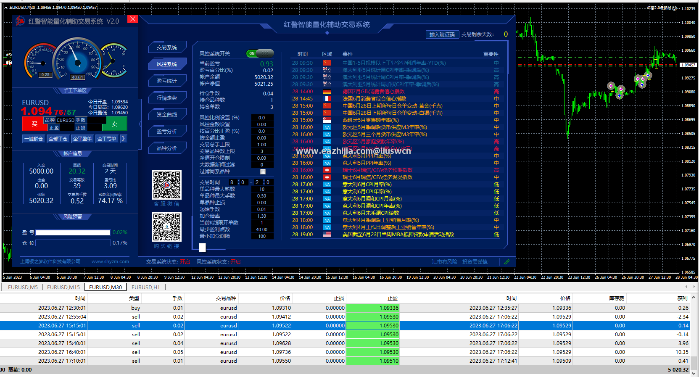Show the 资金曲线 tab
The image size is (699, 377).
(167, 115)
